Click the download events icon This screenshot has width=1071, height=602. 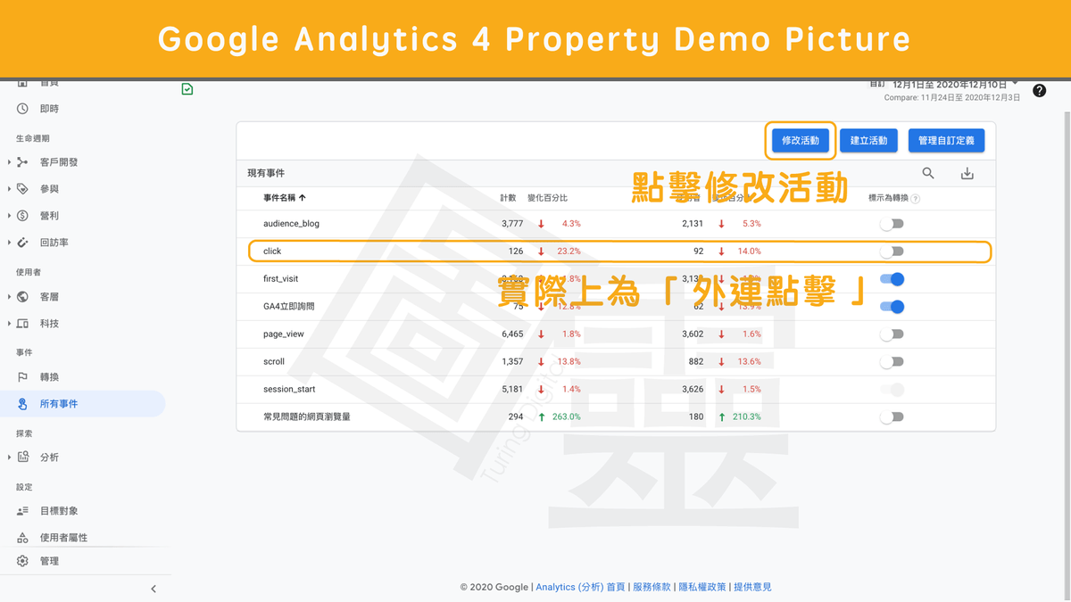point(967,174)
